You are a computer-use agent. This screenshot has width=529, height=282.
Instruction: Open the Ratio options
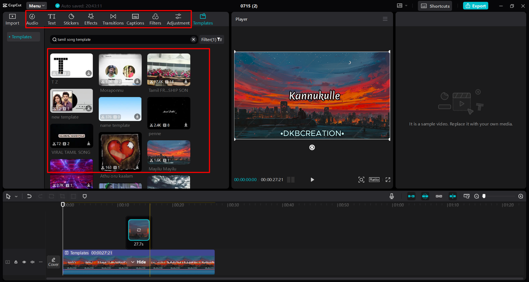click(374, 179)
